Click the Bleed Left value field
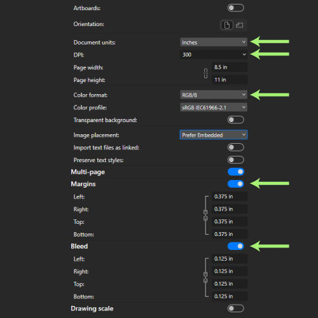Screen dimensions: 318x318 [230, 259]
